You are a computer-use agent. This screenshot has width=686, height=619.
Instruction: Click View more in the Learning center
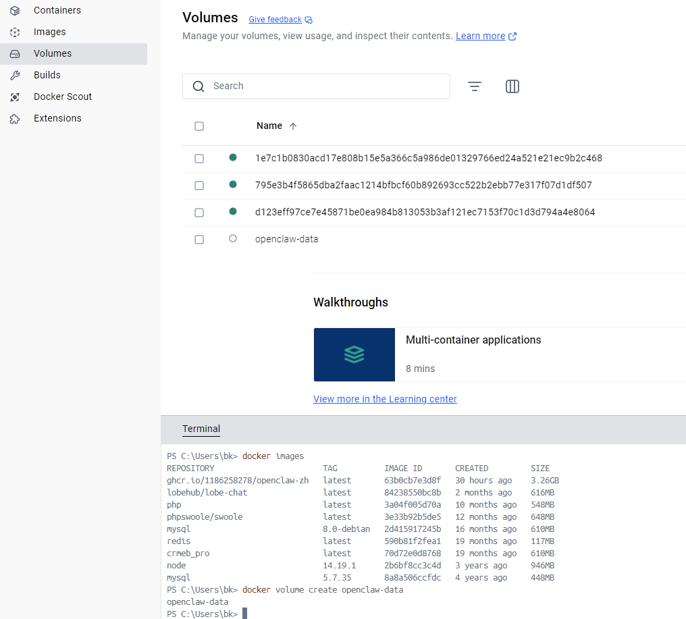coord(385,399)
